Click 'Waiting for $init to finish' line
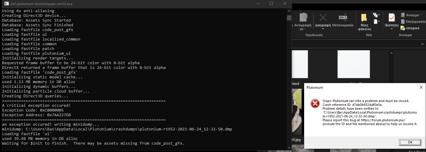 (x=93, y=143)
